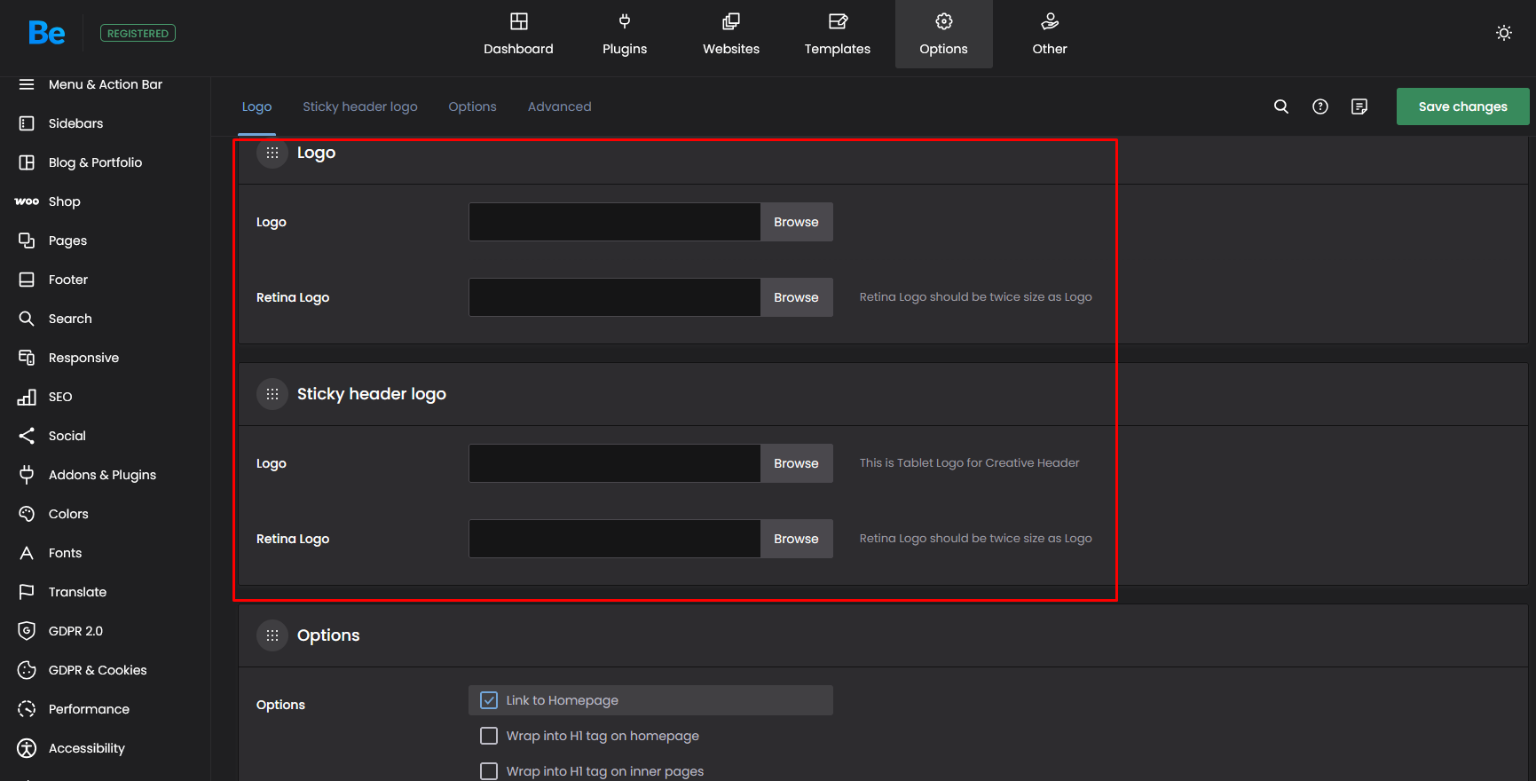Enable Wrap into H1 tag on homepage
The width and height of the screenshot is (1536, 781).
(489, 736)
